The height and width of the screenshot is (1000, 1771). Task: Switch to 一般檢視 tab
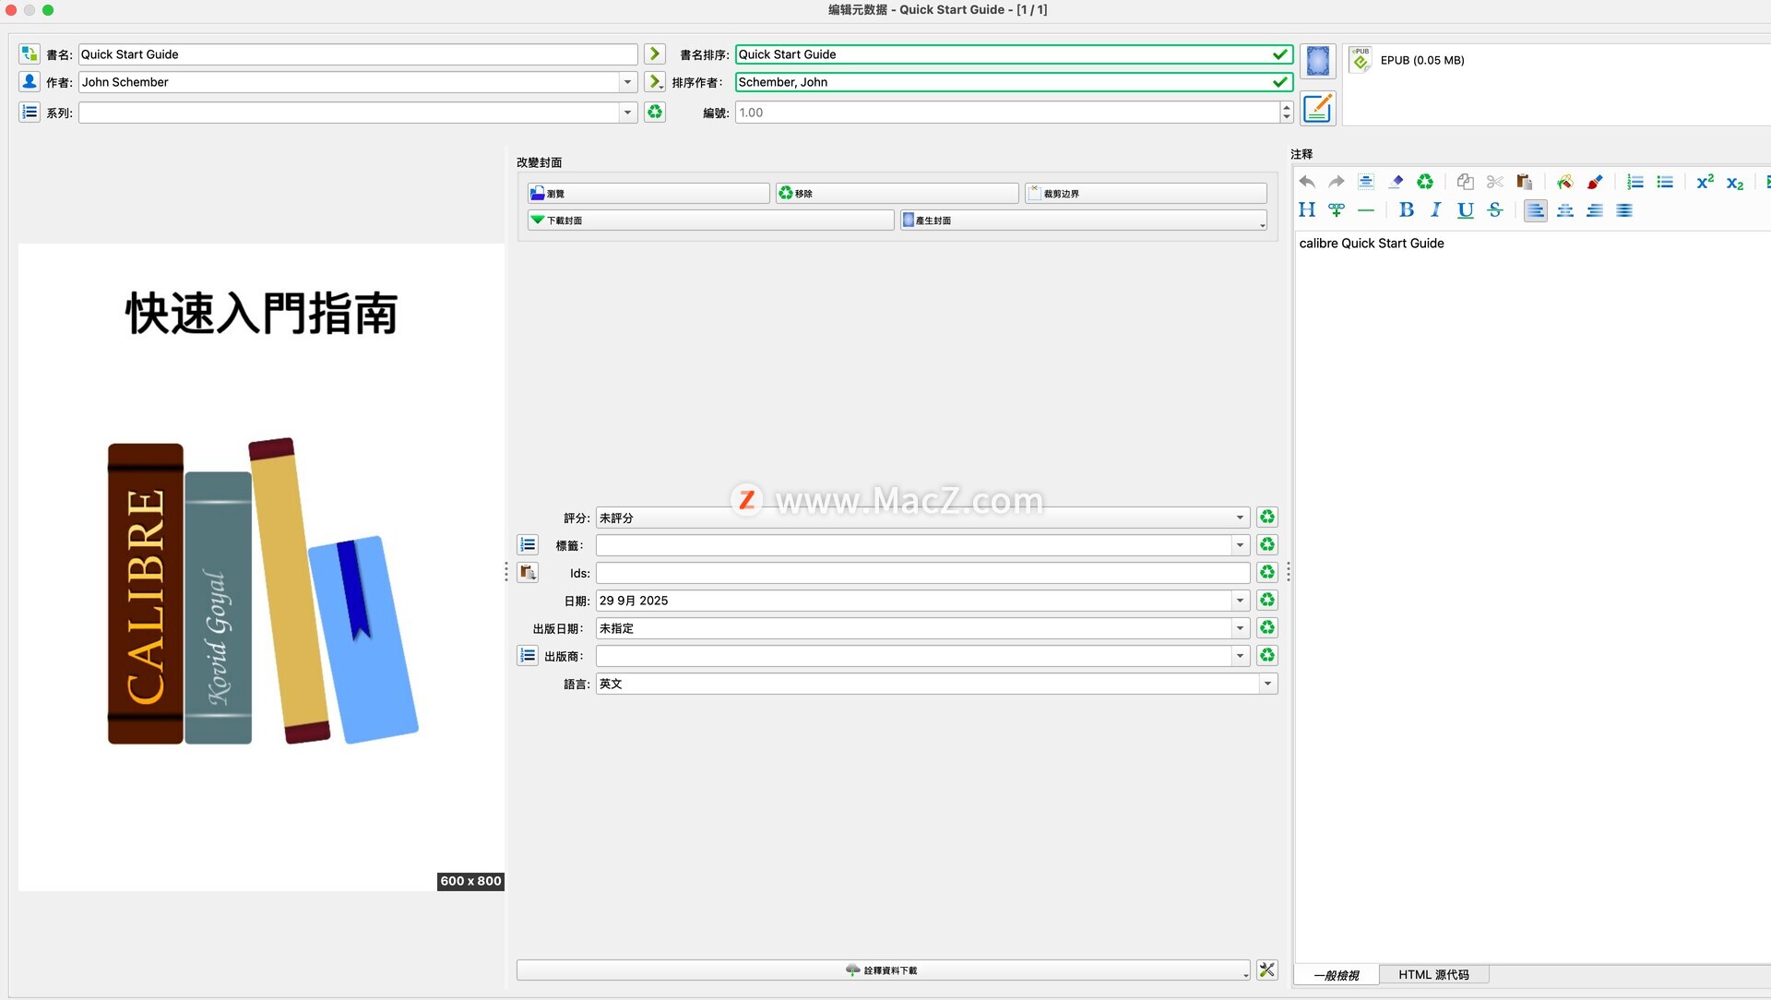pos(1336,975)
